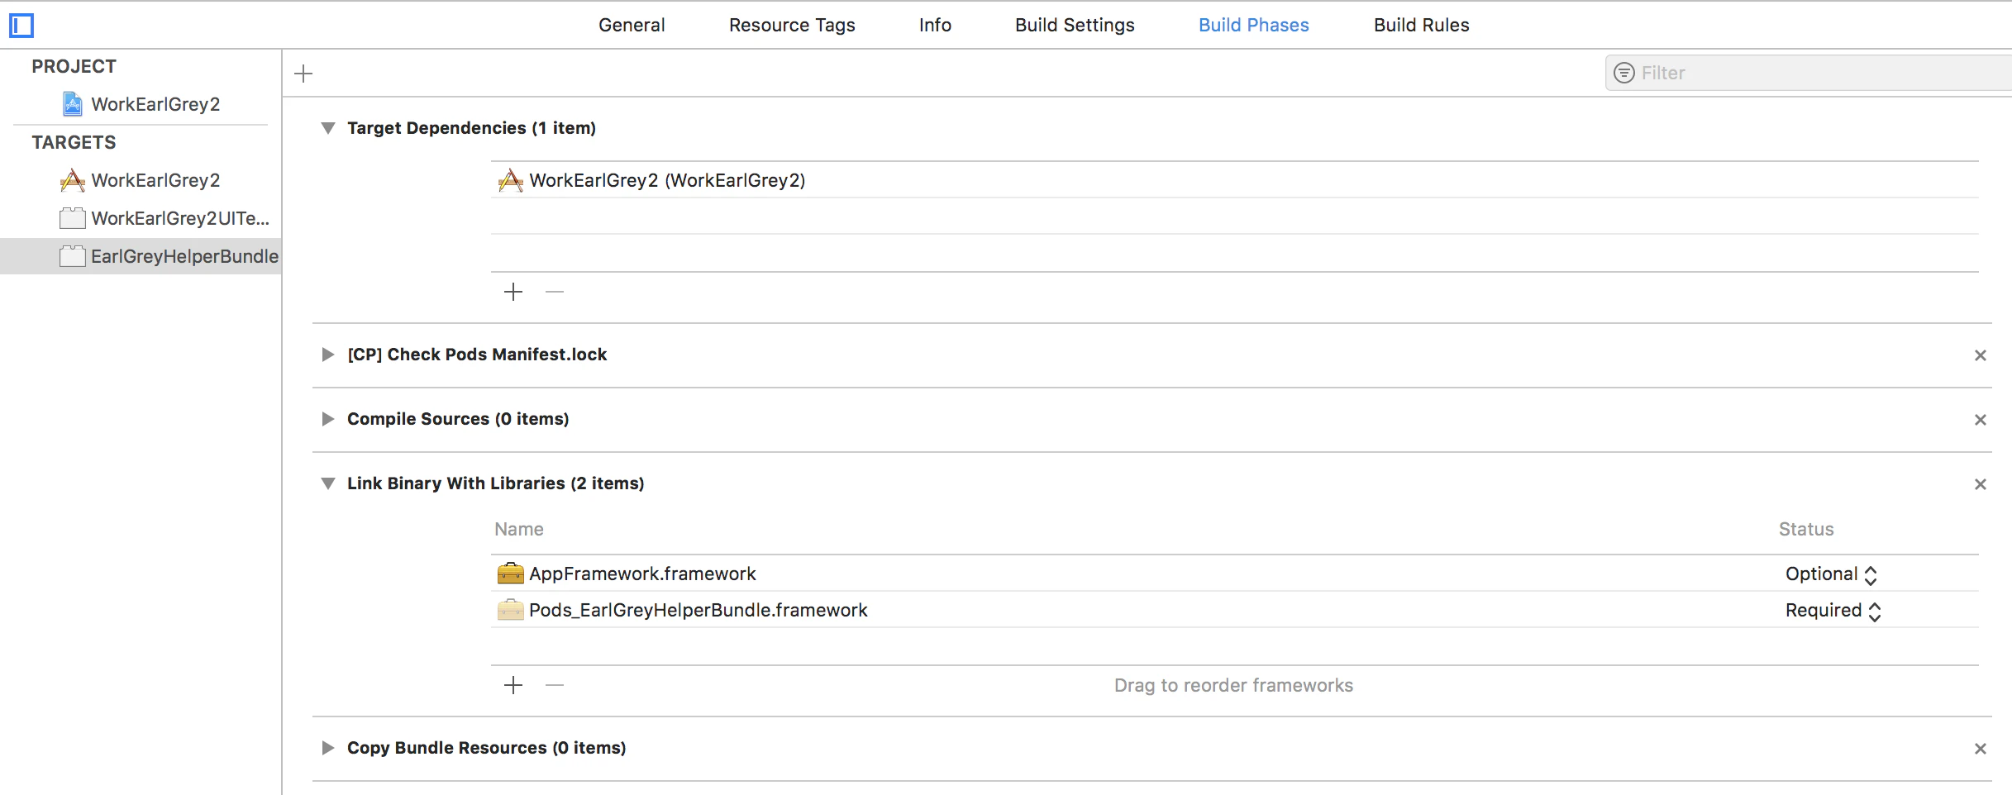Switch to the Build Settings tab

click(x=1075, y=25)
